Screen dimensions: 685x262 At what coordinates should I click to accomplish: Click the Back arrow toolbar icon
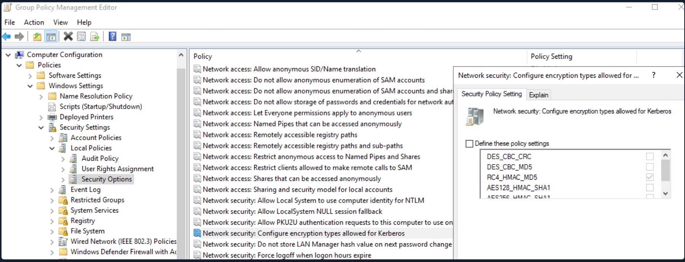pos(6,37)
